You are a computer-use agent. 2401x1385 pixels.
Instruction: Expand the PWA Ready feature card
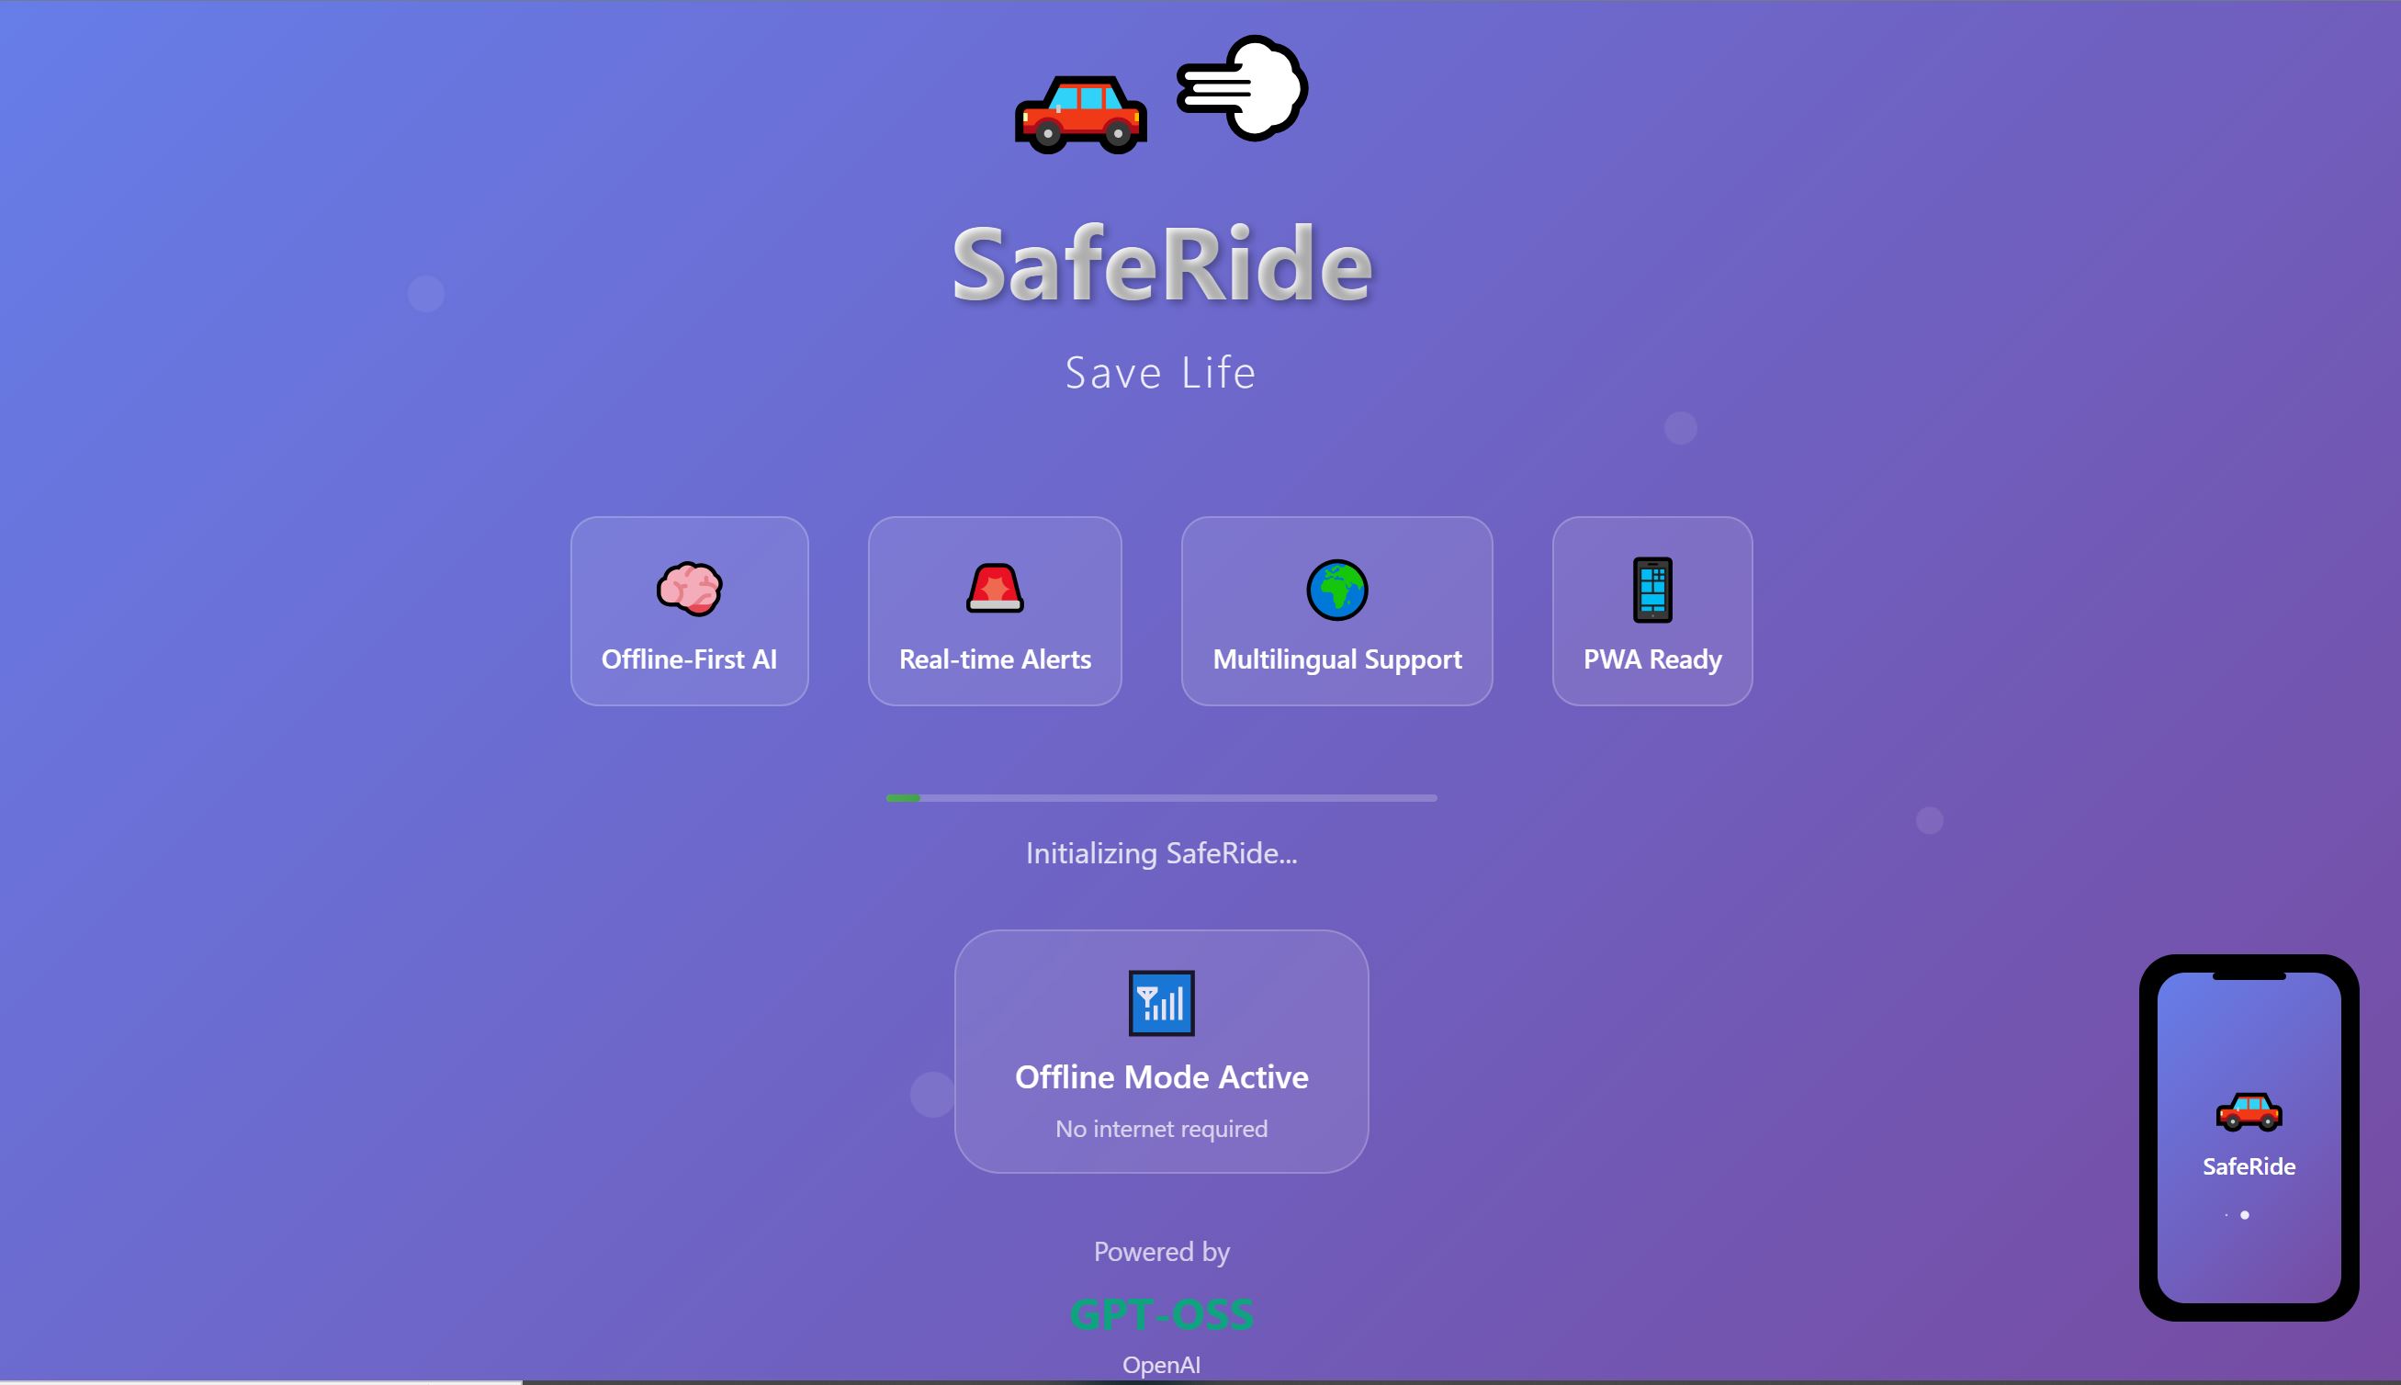pos(1651,610)
